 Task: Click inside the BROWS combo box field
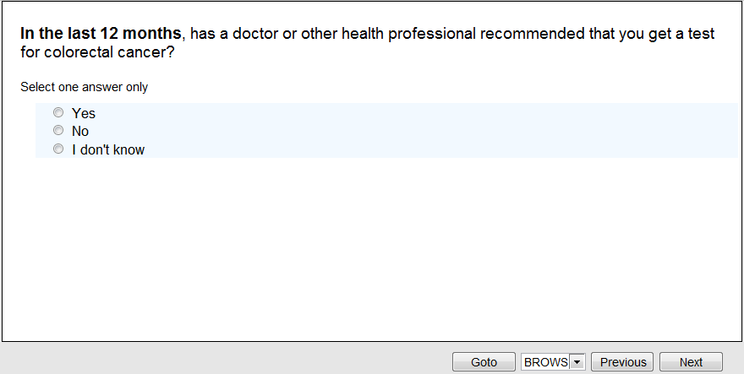pos(546,362)
